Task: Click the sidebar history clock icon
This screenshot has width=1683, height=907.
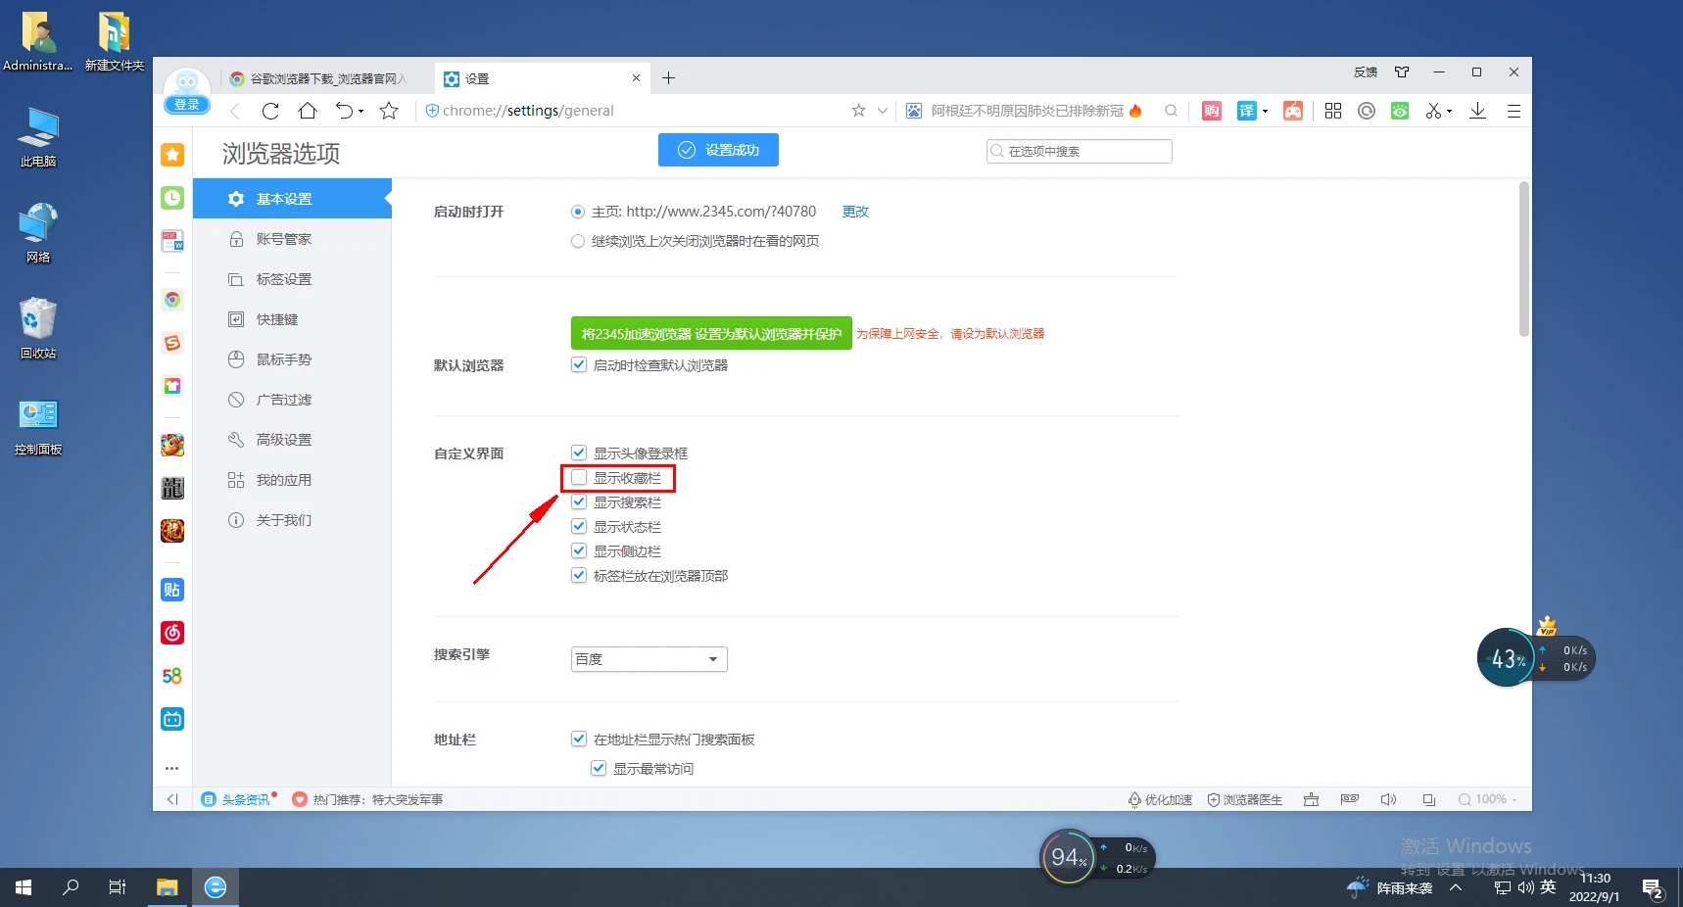Action: pos(172,198)
